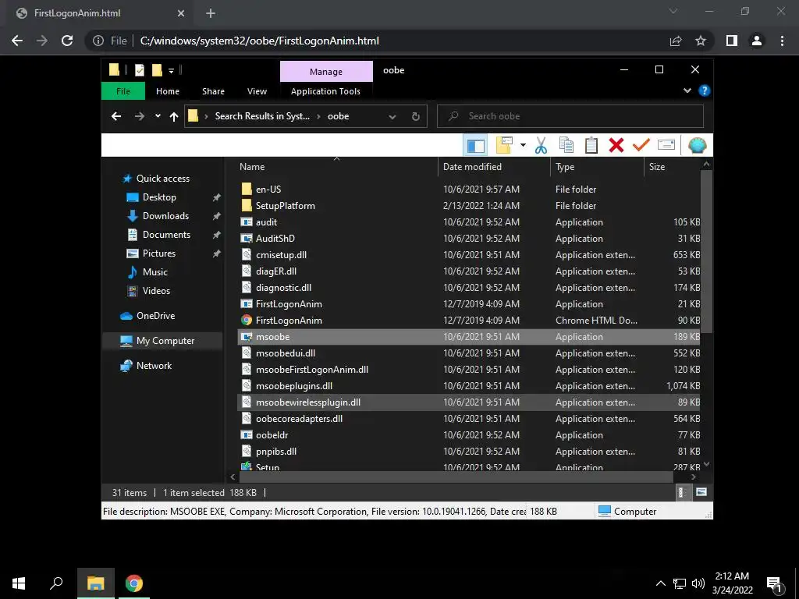
Task: Click the horizontal scrollbar of file list
Action: (456, 477)
